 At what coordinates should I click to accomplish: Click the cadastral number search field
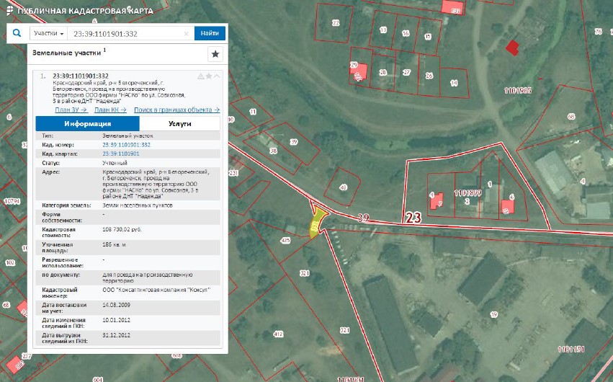(x=126, y=34)
